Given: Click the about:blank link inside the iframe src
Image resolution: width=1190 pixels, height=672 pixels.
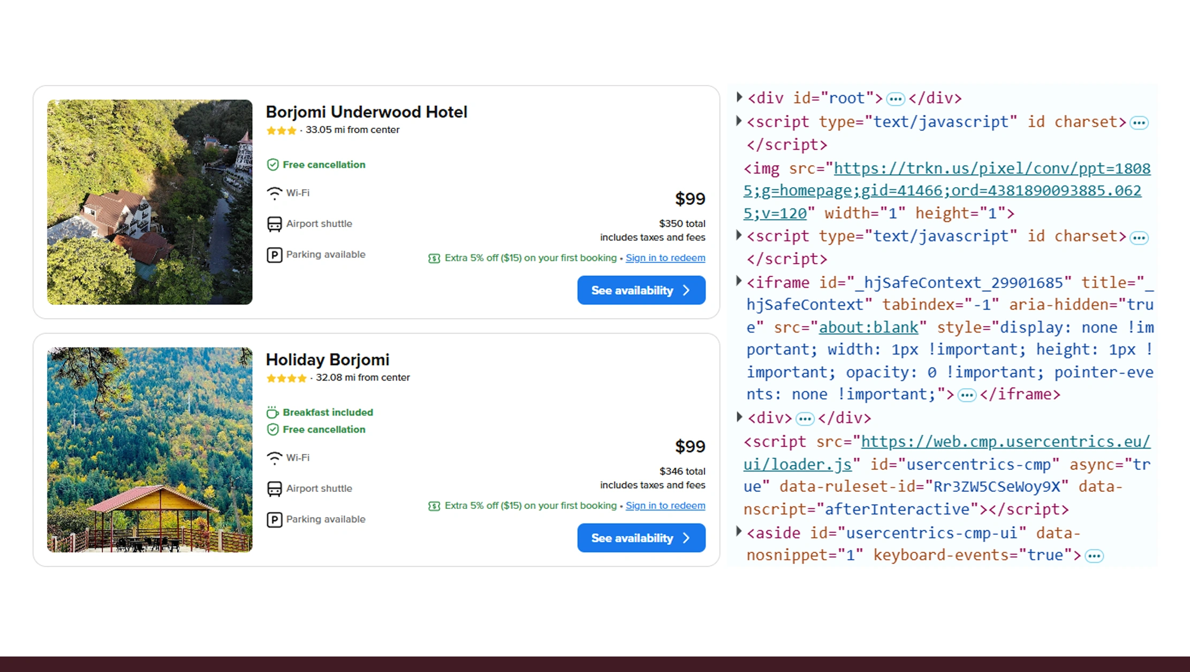Looking at the screenshot, I should point(868,327).
